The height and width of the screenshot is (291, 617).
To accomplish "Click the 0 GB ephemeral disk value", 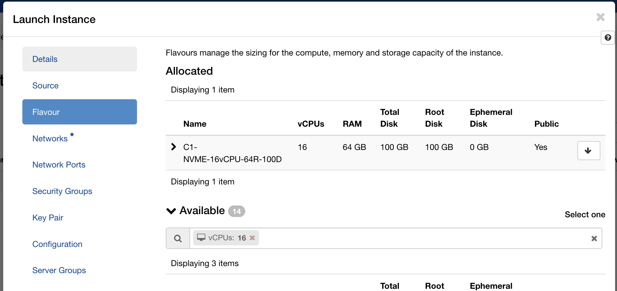I will pyautogui.click(x=479, y=147).
